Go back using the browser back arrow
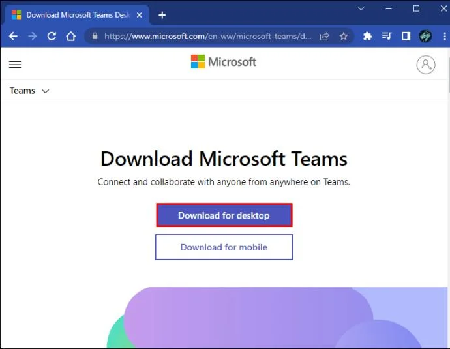Image resolution: width=450 pixels, height=349 pixels. coord(13,36)
